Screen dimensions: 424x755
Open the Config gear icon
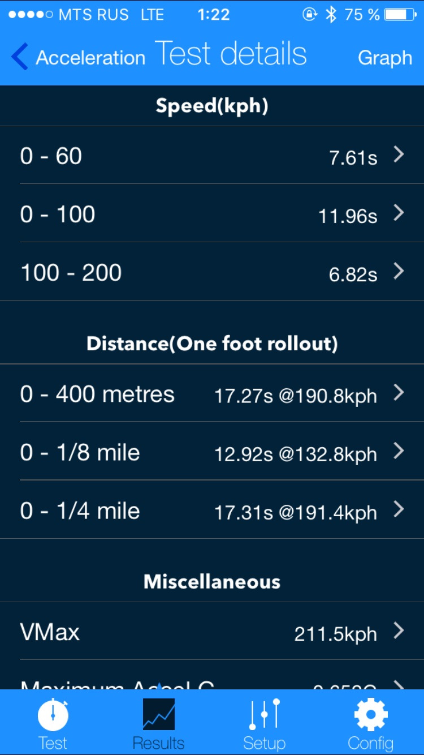point(370,714)
